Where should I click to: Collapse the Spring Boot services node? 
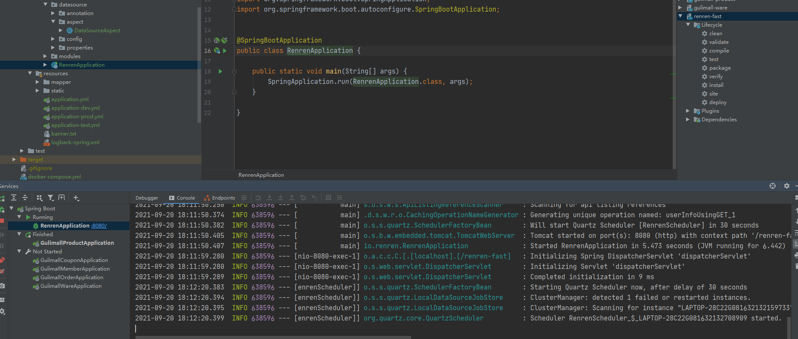[x=12, y=209]
